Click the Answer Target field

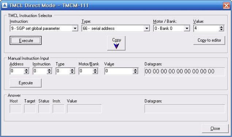[30, 109]
